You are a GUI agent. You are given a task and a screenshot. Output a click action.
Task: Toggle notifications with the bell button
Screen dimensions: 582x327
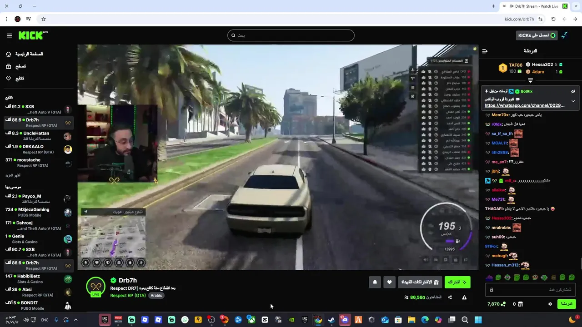click(x=375, y=282)
